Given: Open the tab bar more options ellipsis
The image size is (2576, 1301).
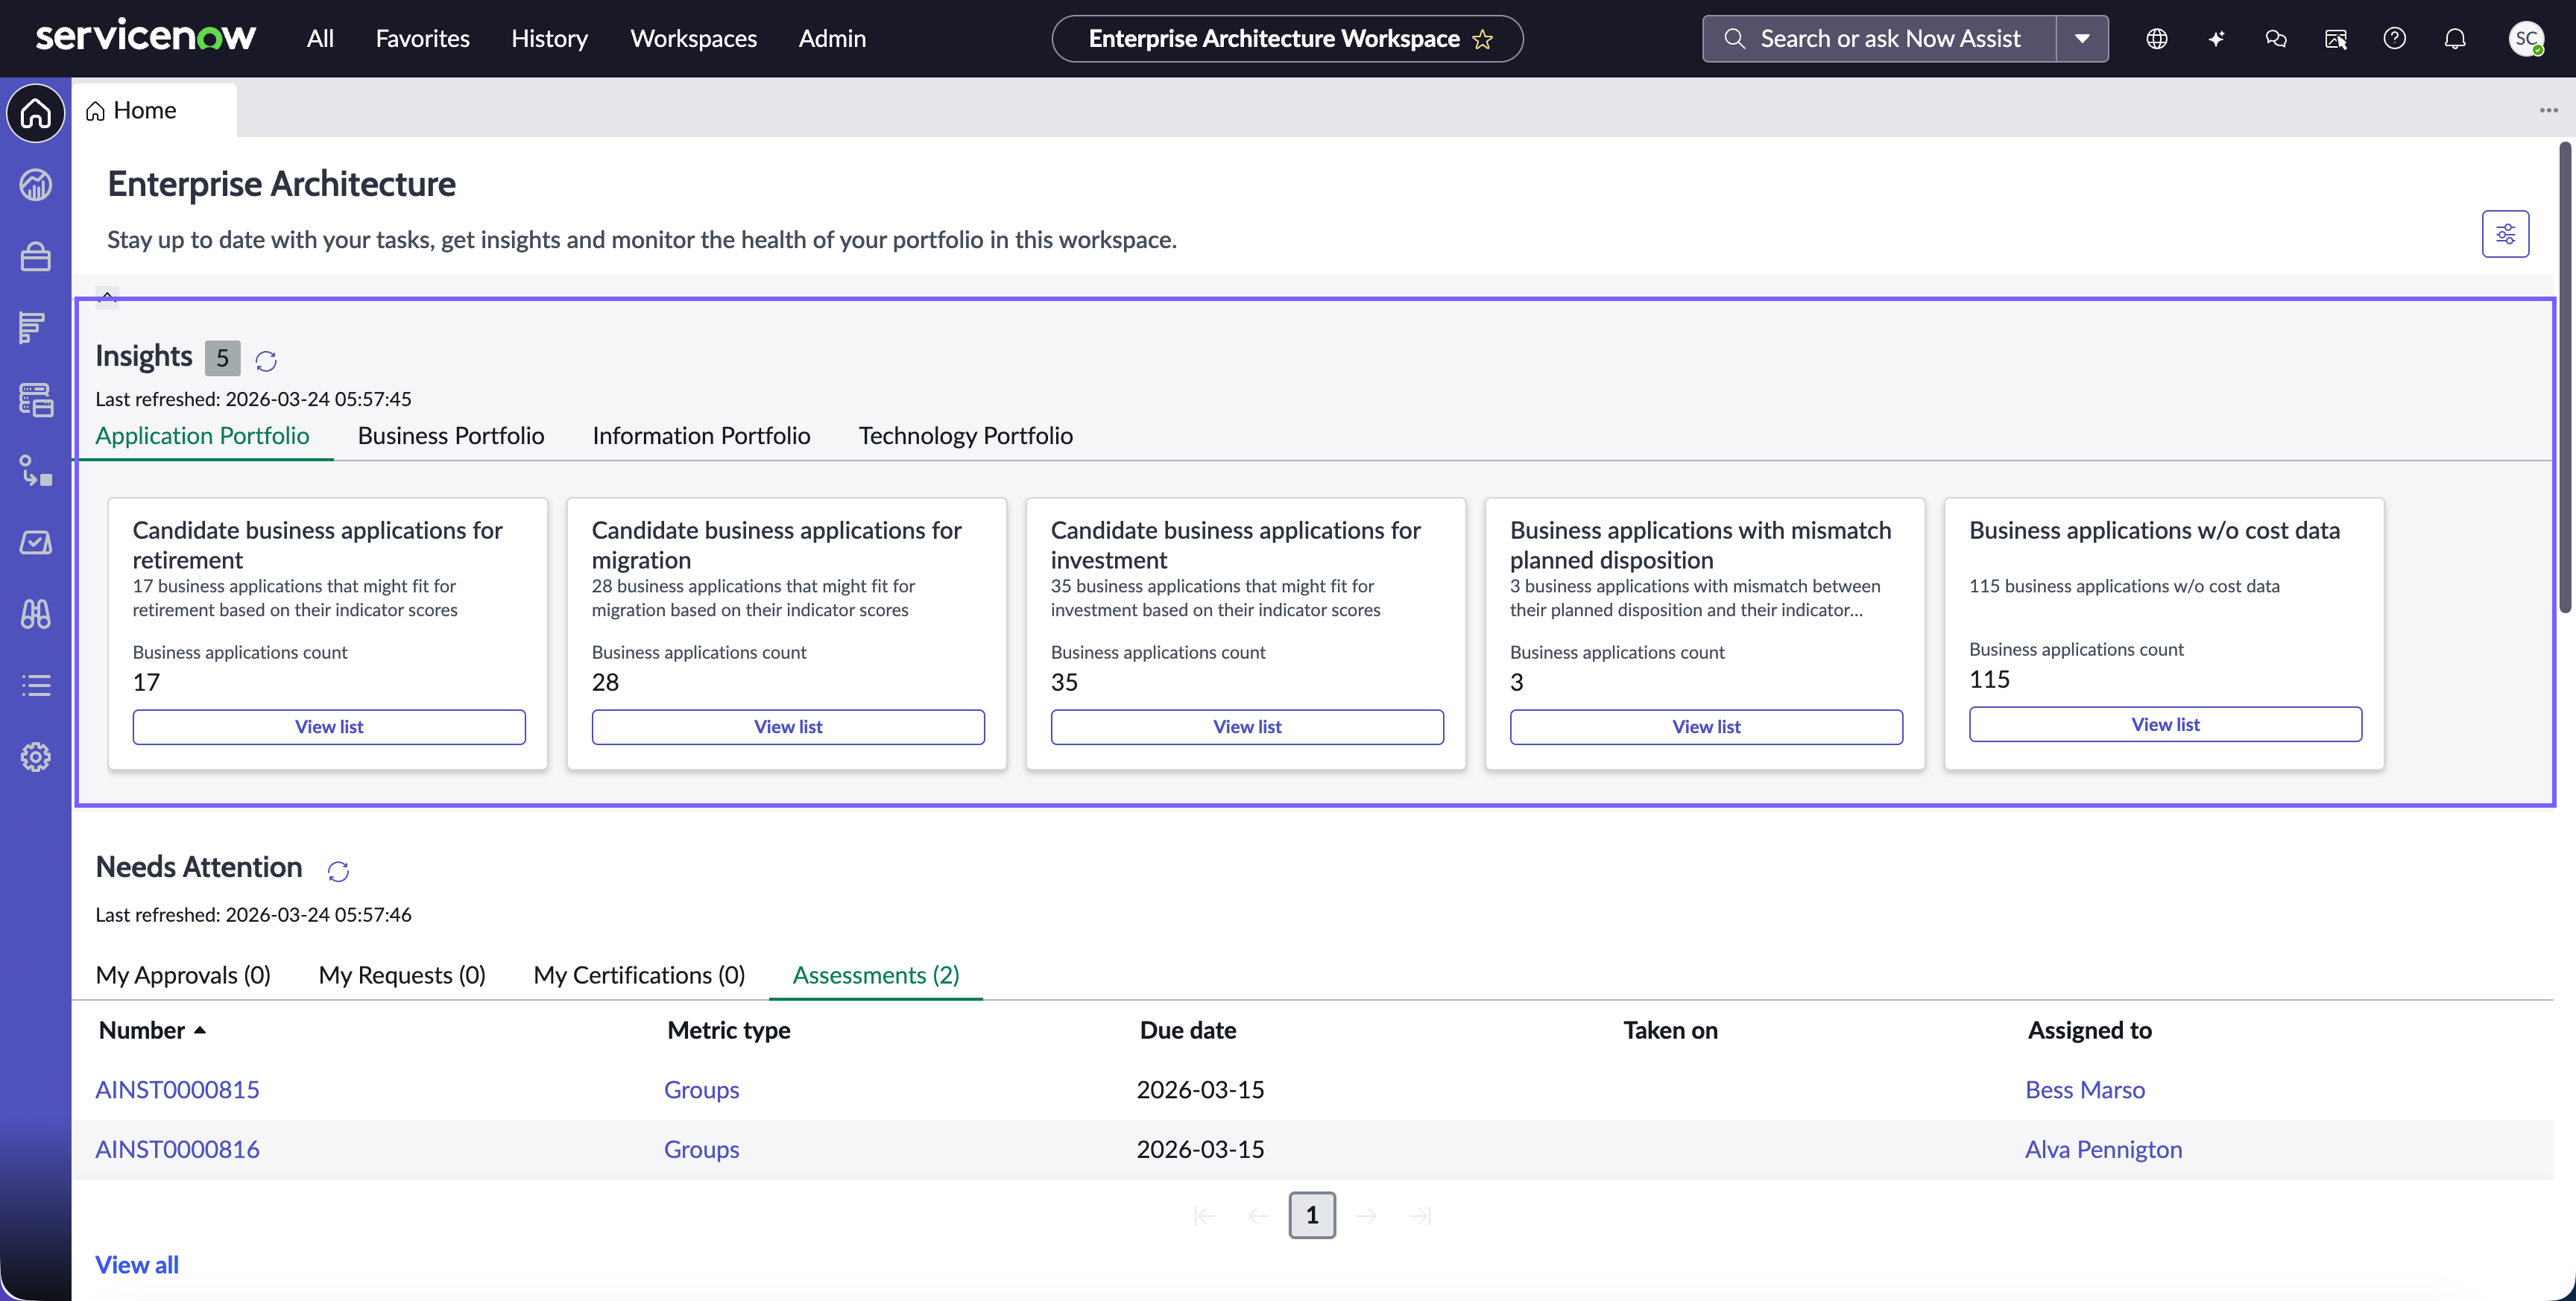Looking at the screenshot, I should pyautogui.click(x=2548, y=110).
